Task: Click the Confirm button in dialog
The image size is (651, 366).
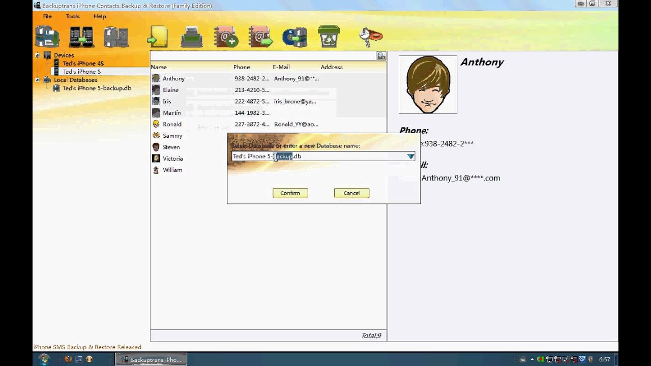Action: click(290, 193)
